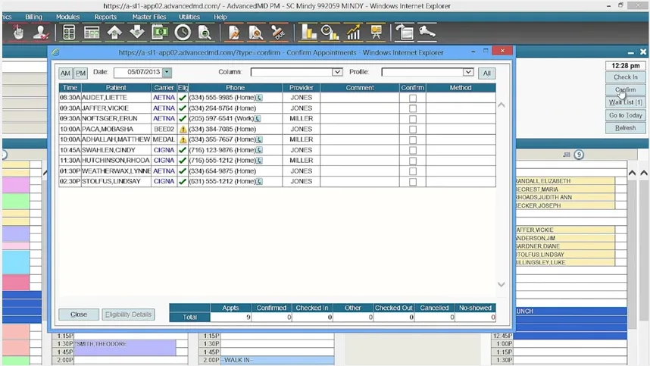Expand the Column dropdown
The height and width of the screenshot is (366, 650).
tap(337, 72)
